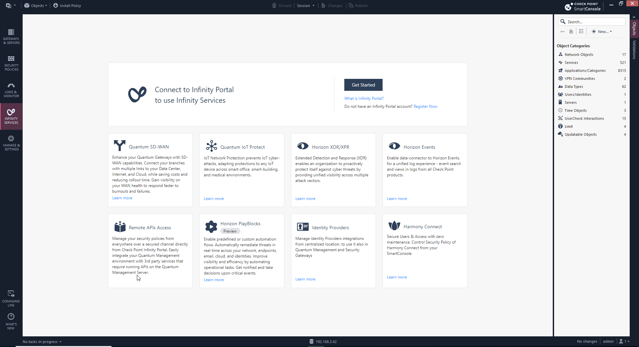
Task: Select the Updatable Objects category
Action: [x=592, y=134]
